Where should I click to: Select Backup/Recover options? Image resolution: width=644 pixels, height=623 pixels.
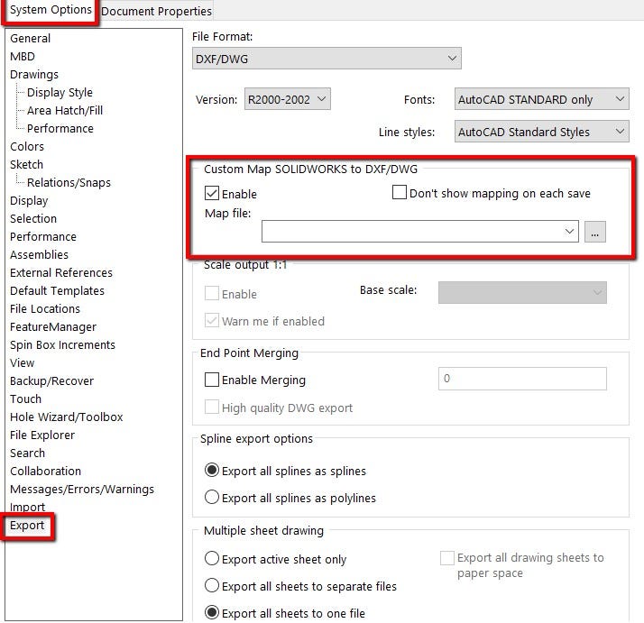pyautogui.click(x=51, y=381)
